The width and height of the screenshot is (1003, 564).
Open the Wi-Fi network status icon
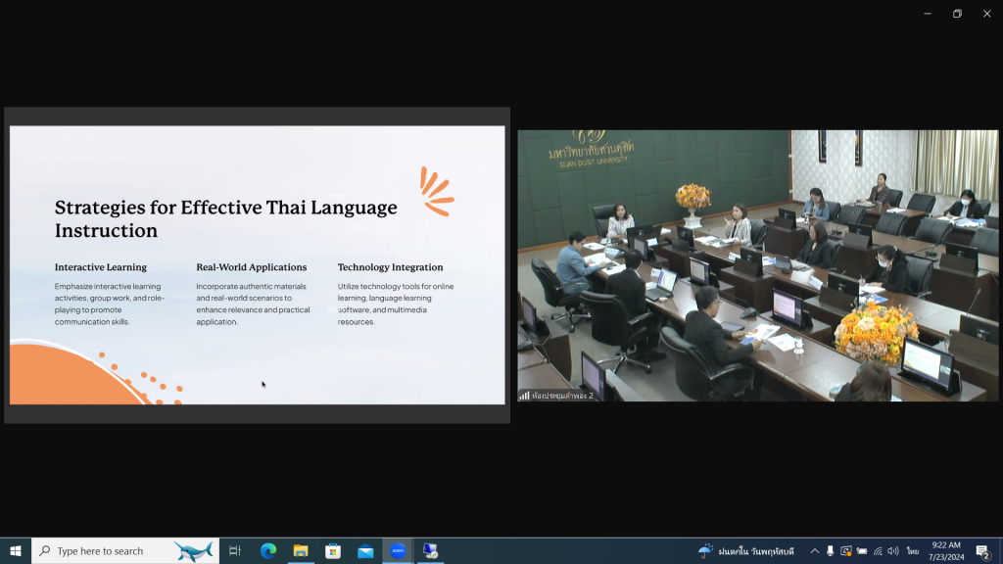coord(878,551)
